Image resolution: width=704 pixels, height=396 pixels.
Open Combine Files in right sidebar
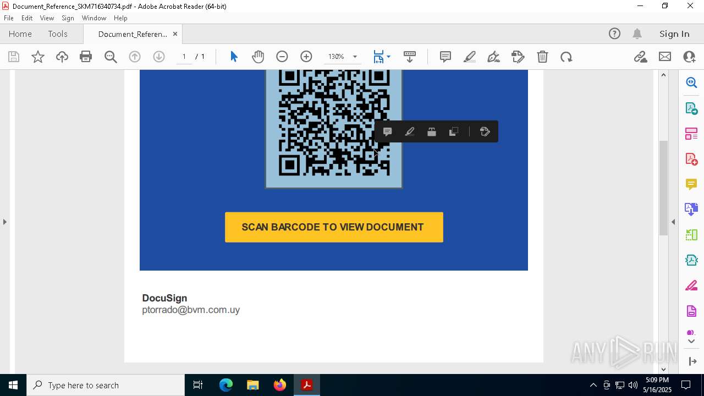coord(691,209)
